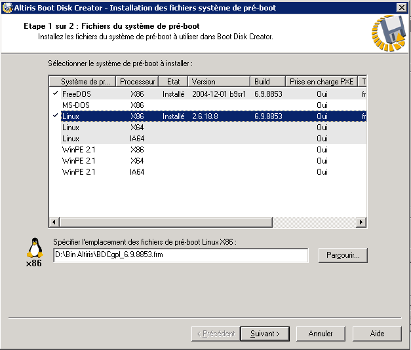Toggle the FreeDOS row checkmark

click(x=55, y=94)
